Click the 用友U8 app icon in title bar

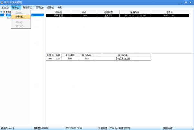click(x=2, y=2)
